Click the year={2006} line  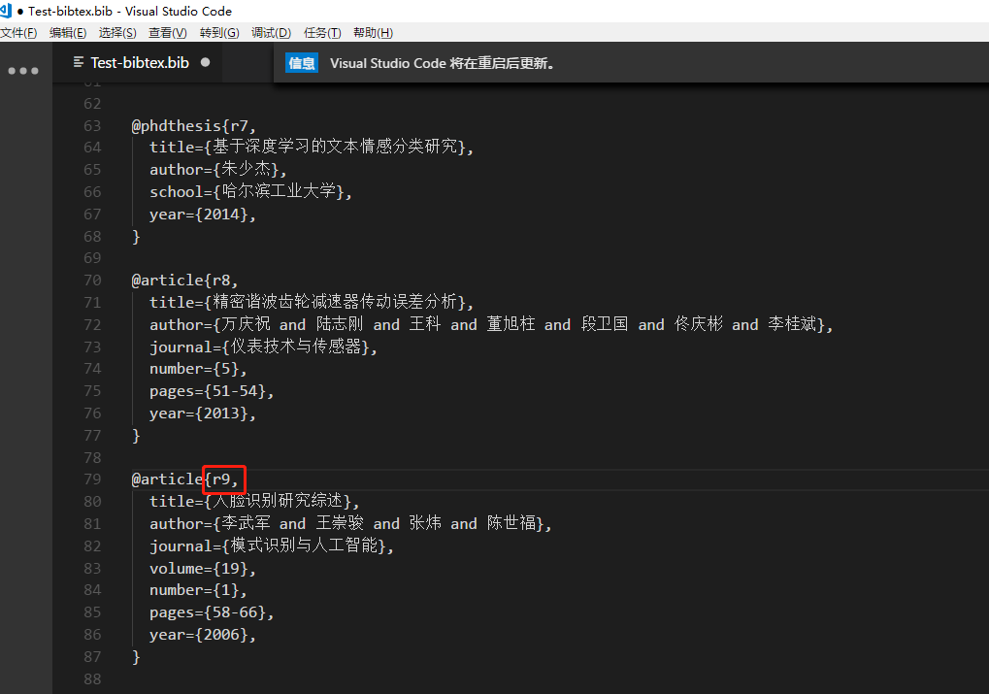coord(203,635)
